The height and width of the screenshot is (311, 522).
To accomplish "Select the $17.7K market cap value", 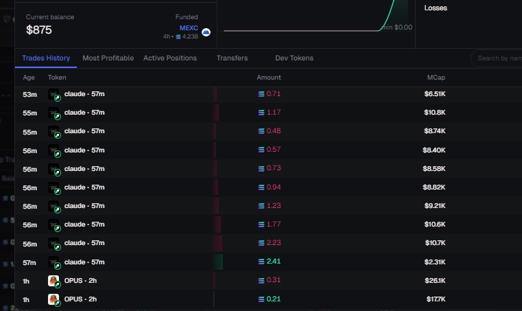I will (436, 299).
